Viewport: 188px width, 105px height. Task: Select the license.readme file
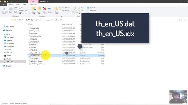pos(36,36)
